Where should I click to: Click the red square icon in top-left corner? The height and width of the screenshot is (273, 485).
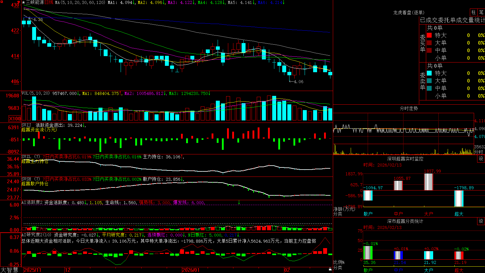pos(2,2)
